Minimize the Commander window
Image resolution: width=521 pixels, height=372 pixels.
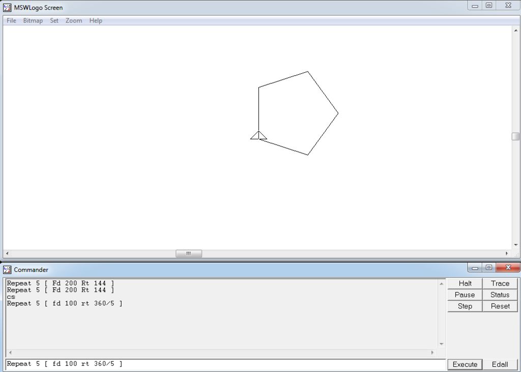(x=475, y=267)
